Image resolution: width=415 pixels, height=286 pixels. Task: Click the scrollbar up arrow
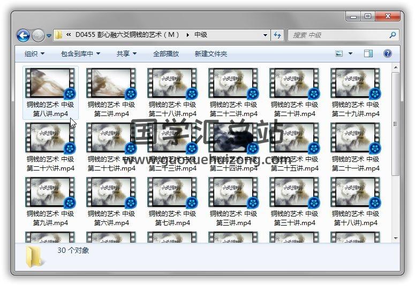tap(396, 67)
